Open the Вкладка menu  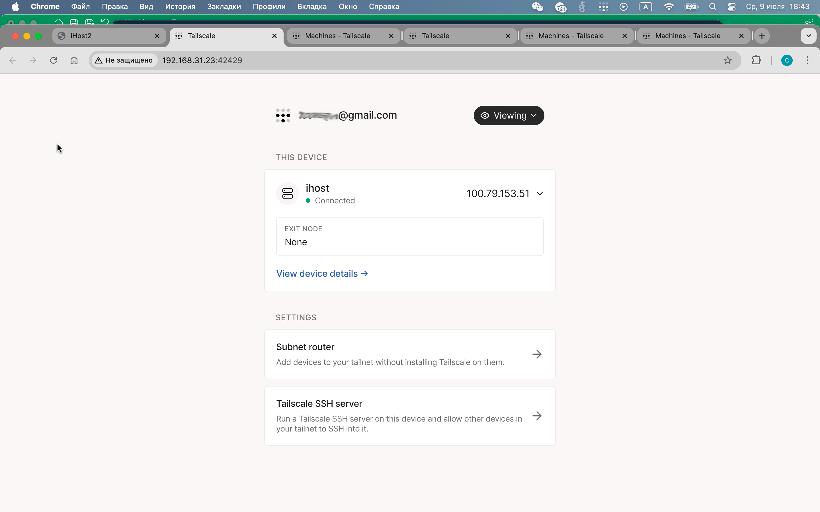click(312, 7)
